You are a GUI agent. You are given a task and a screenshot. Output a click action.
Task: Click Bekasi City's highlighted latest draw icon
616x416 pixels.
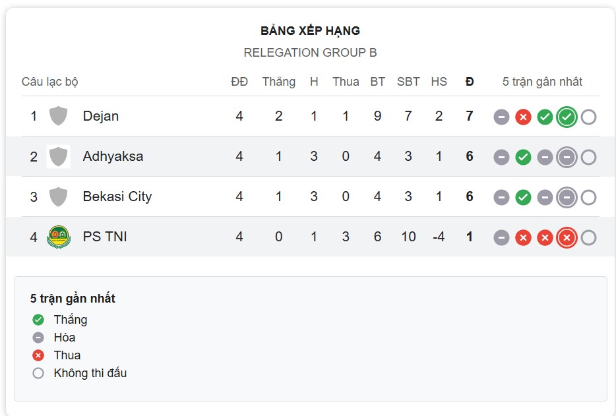point(567,197)
